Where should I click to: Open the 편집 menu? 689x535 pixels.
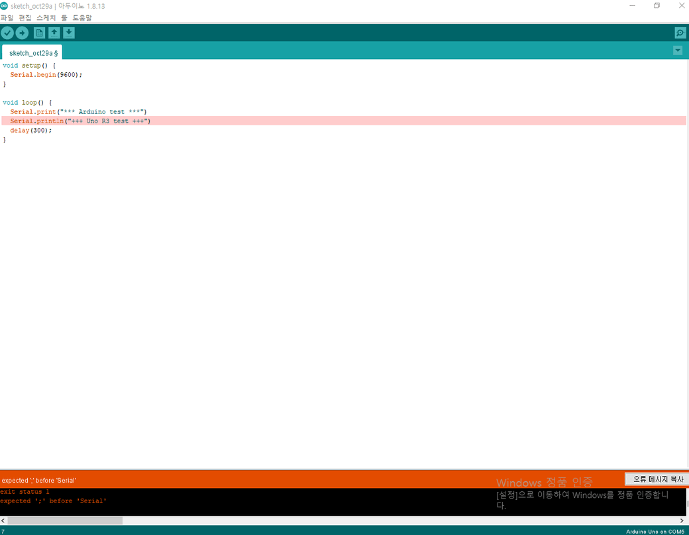[25, 18]
